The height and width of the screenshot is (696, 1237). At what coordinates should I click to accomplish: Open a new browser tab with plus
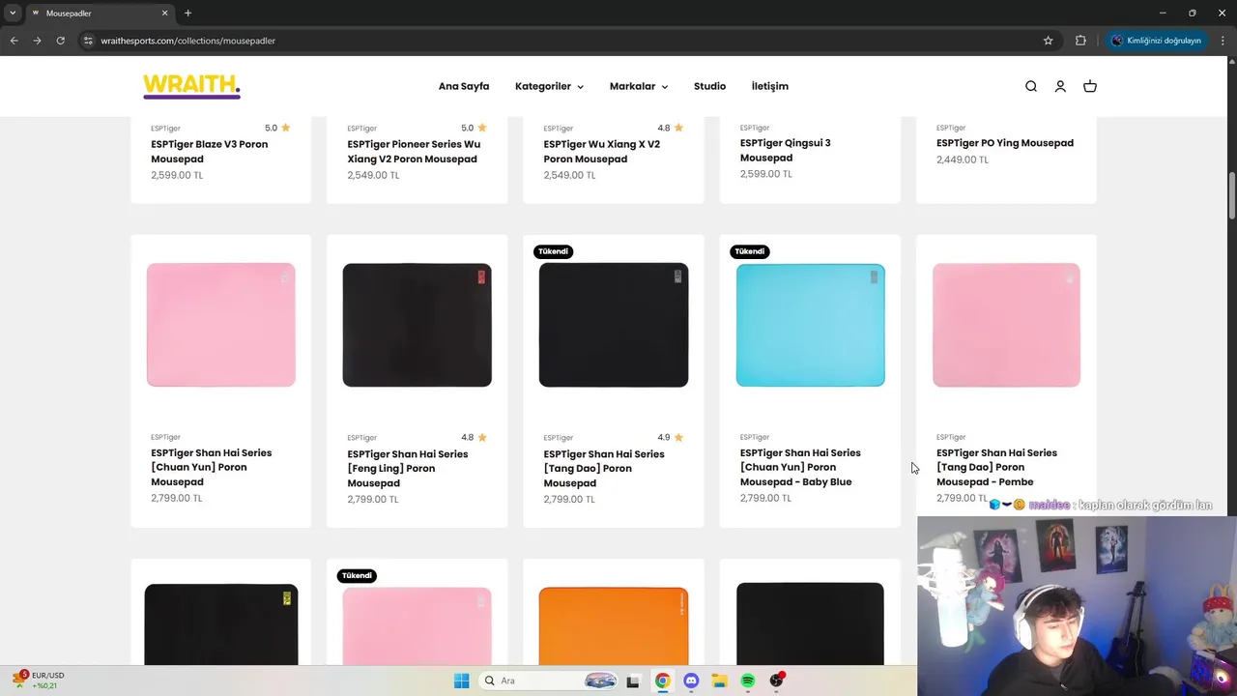coord(187,14)
